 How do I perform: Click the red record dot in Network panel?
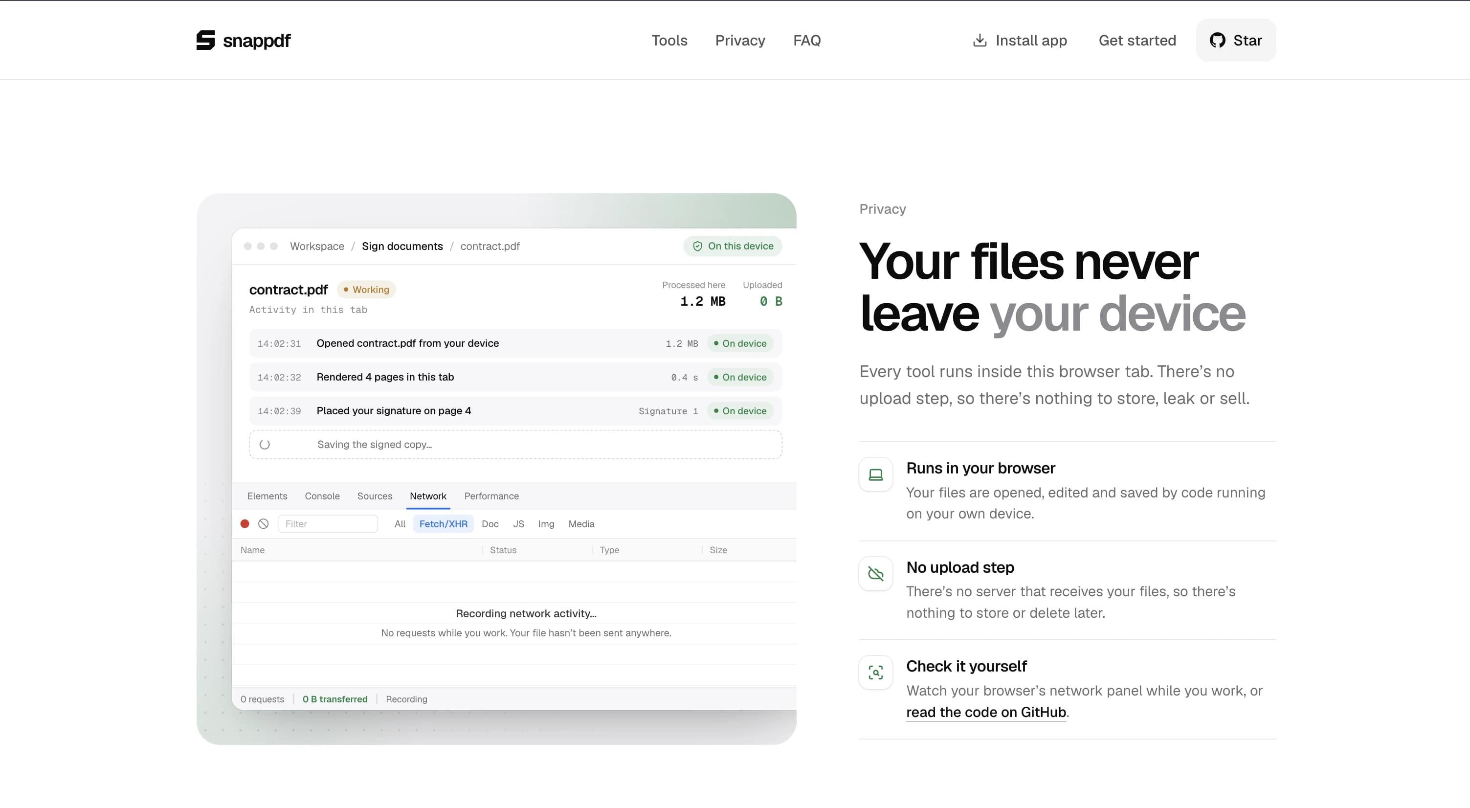pyautogui.click(x=245, y=523)
